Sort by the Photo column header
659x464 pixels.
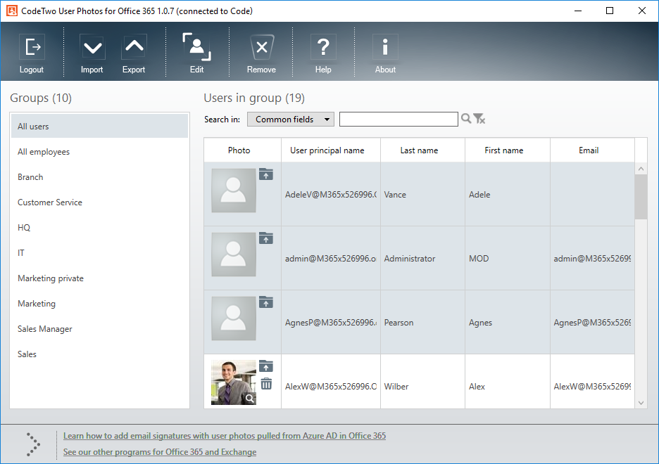(x=242, y=150)
